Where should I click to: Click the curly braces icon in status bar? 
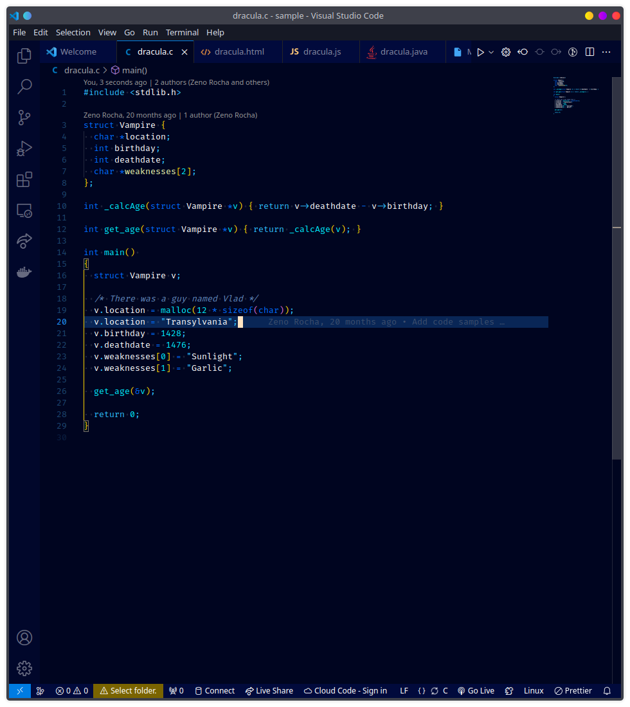click(422, 691)
